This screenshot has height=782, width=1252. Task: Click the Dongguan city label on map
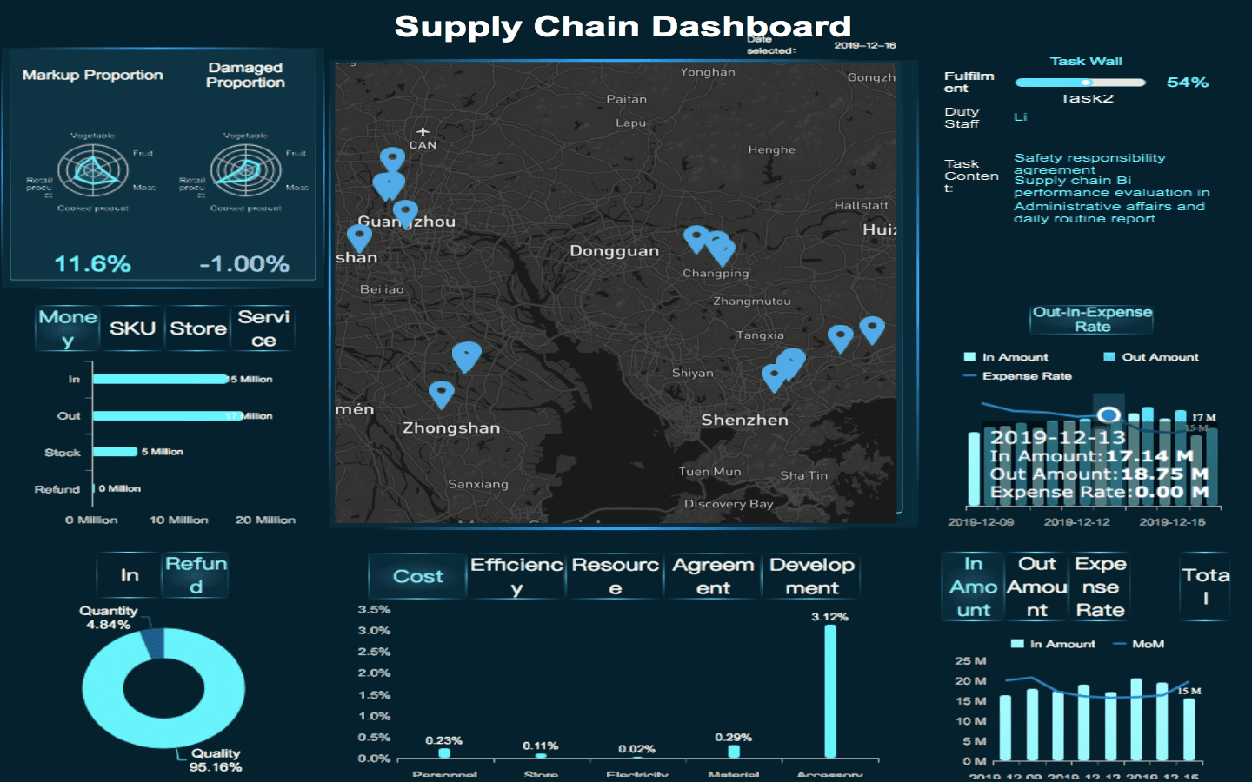615,251
